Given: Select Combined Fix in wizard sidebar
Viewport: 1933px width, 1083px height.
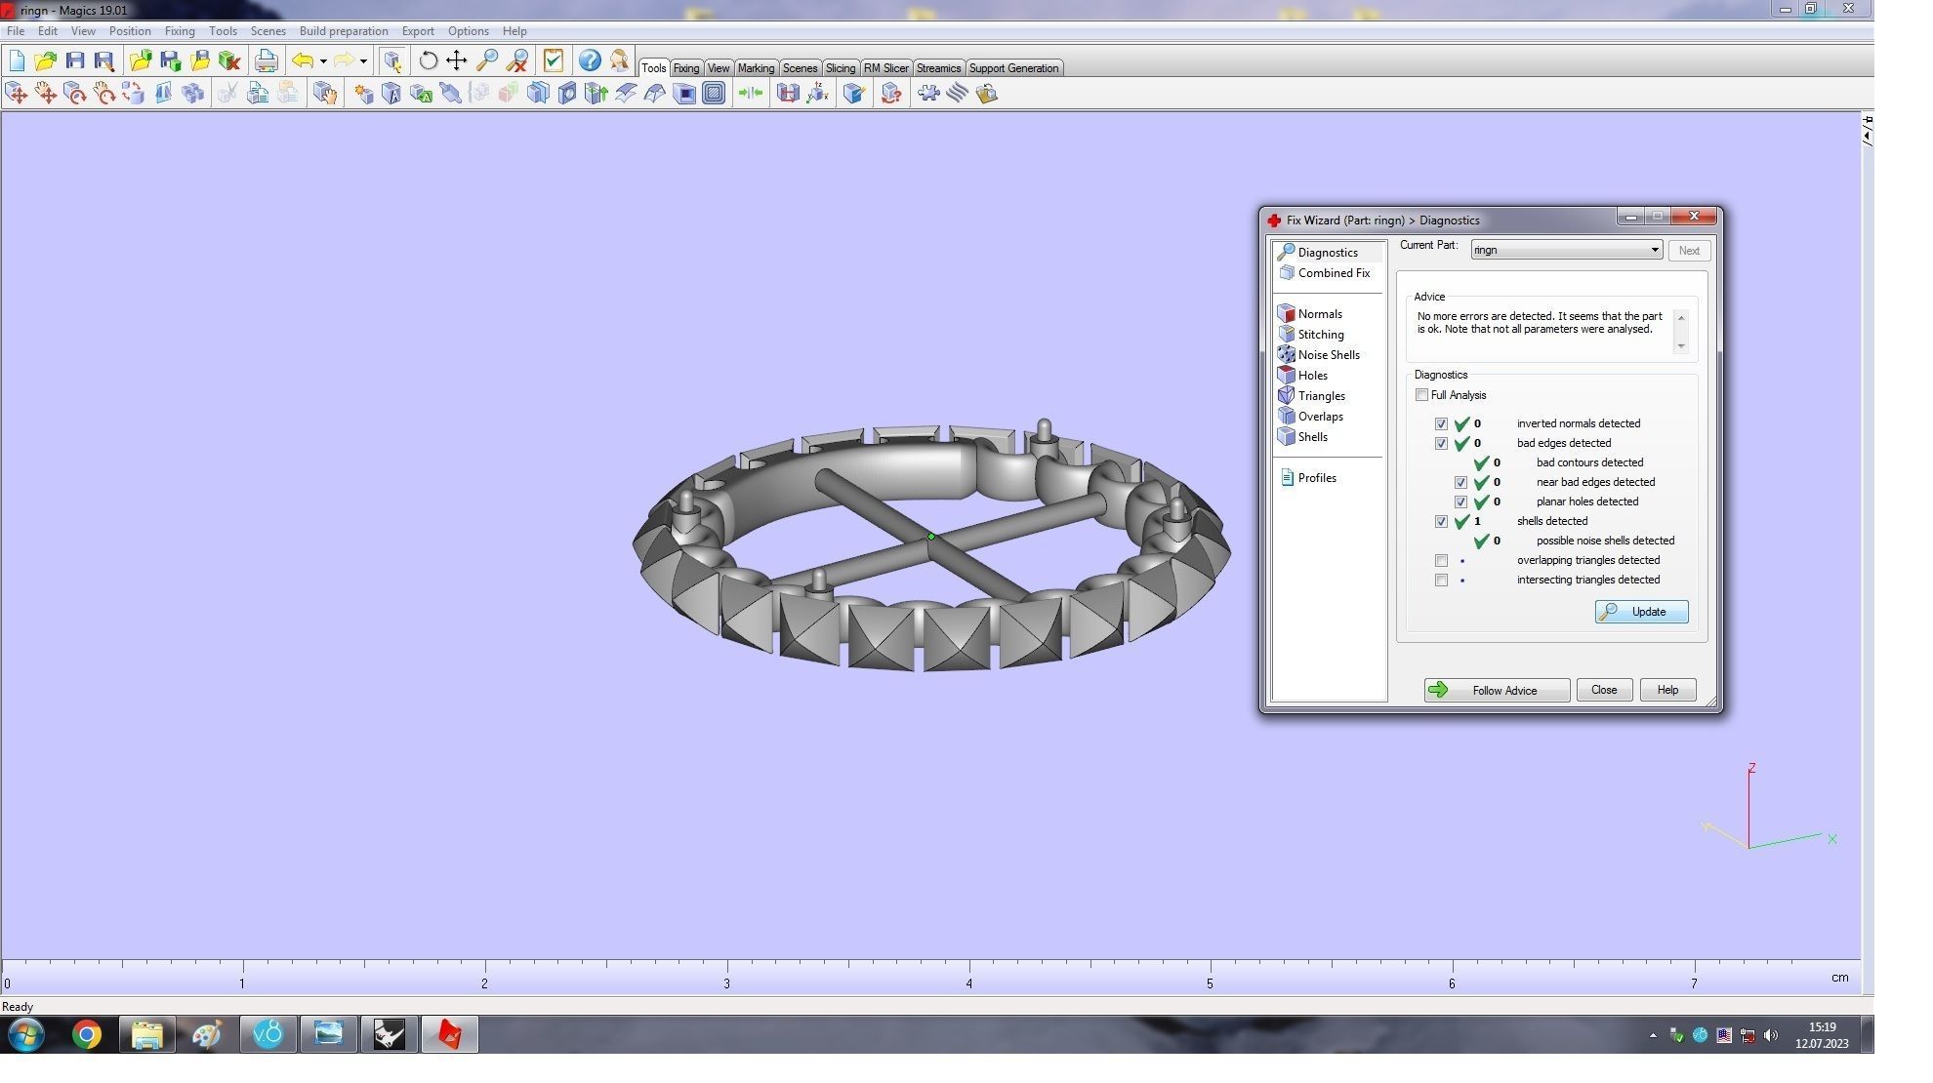Looking at the screenshot, I should click(1325, 274).
